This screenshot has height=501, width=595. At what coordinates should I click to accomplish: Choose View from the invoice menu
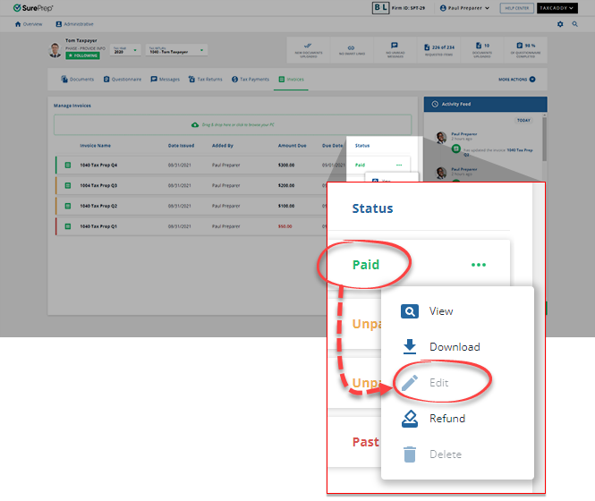457,311
